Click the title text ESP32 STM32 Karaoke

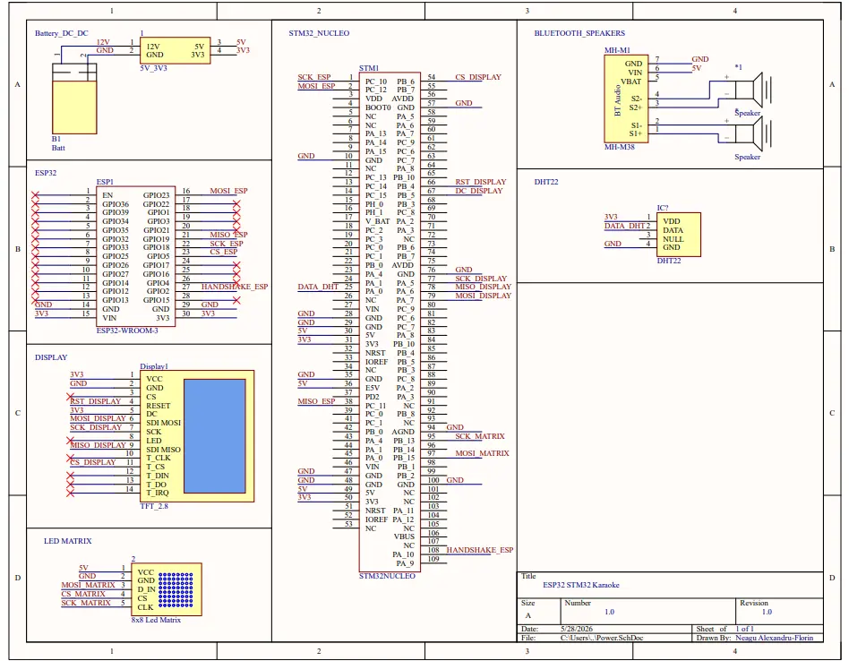[581, 585]
